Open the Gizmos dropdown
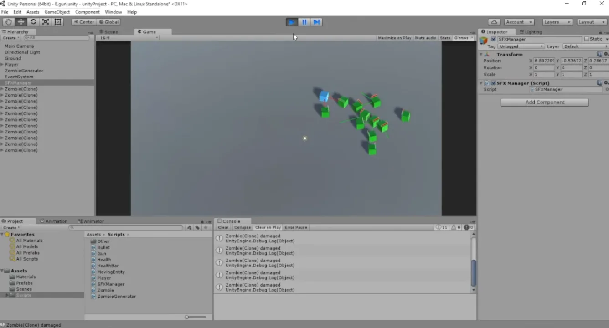This screenshot has height=328, width=609. tap(464, 38)
